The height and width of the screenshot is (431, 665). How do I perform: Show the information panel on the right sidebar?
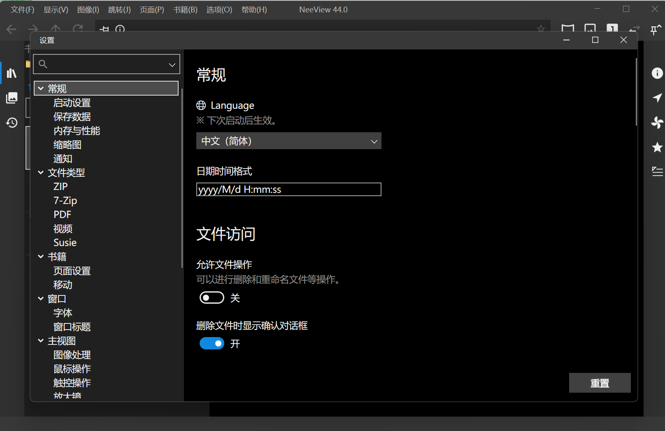tap(657, 73)
